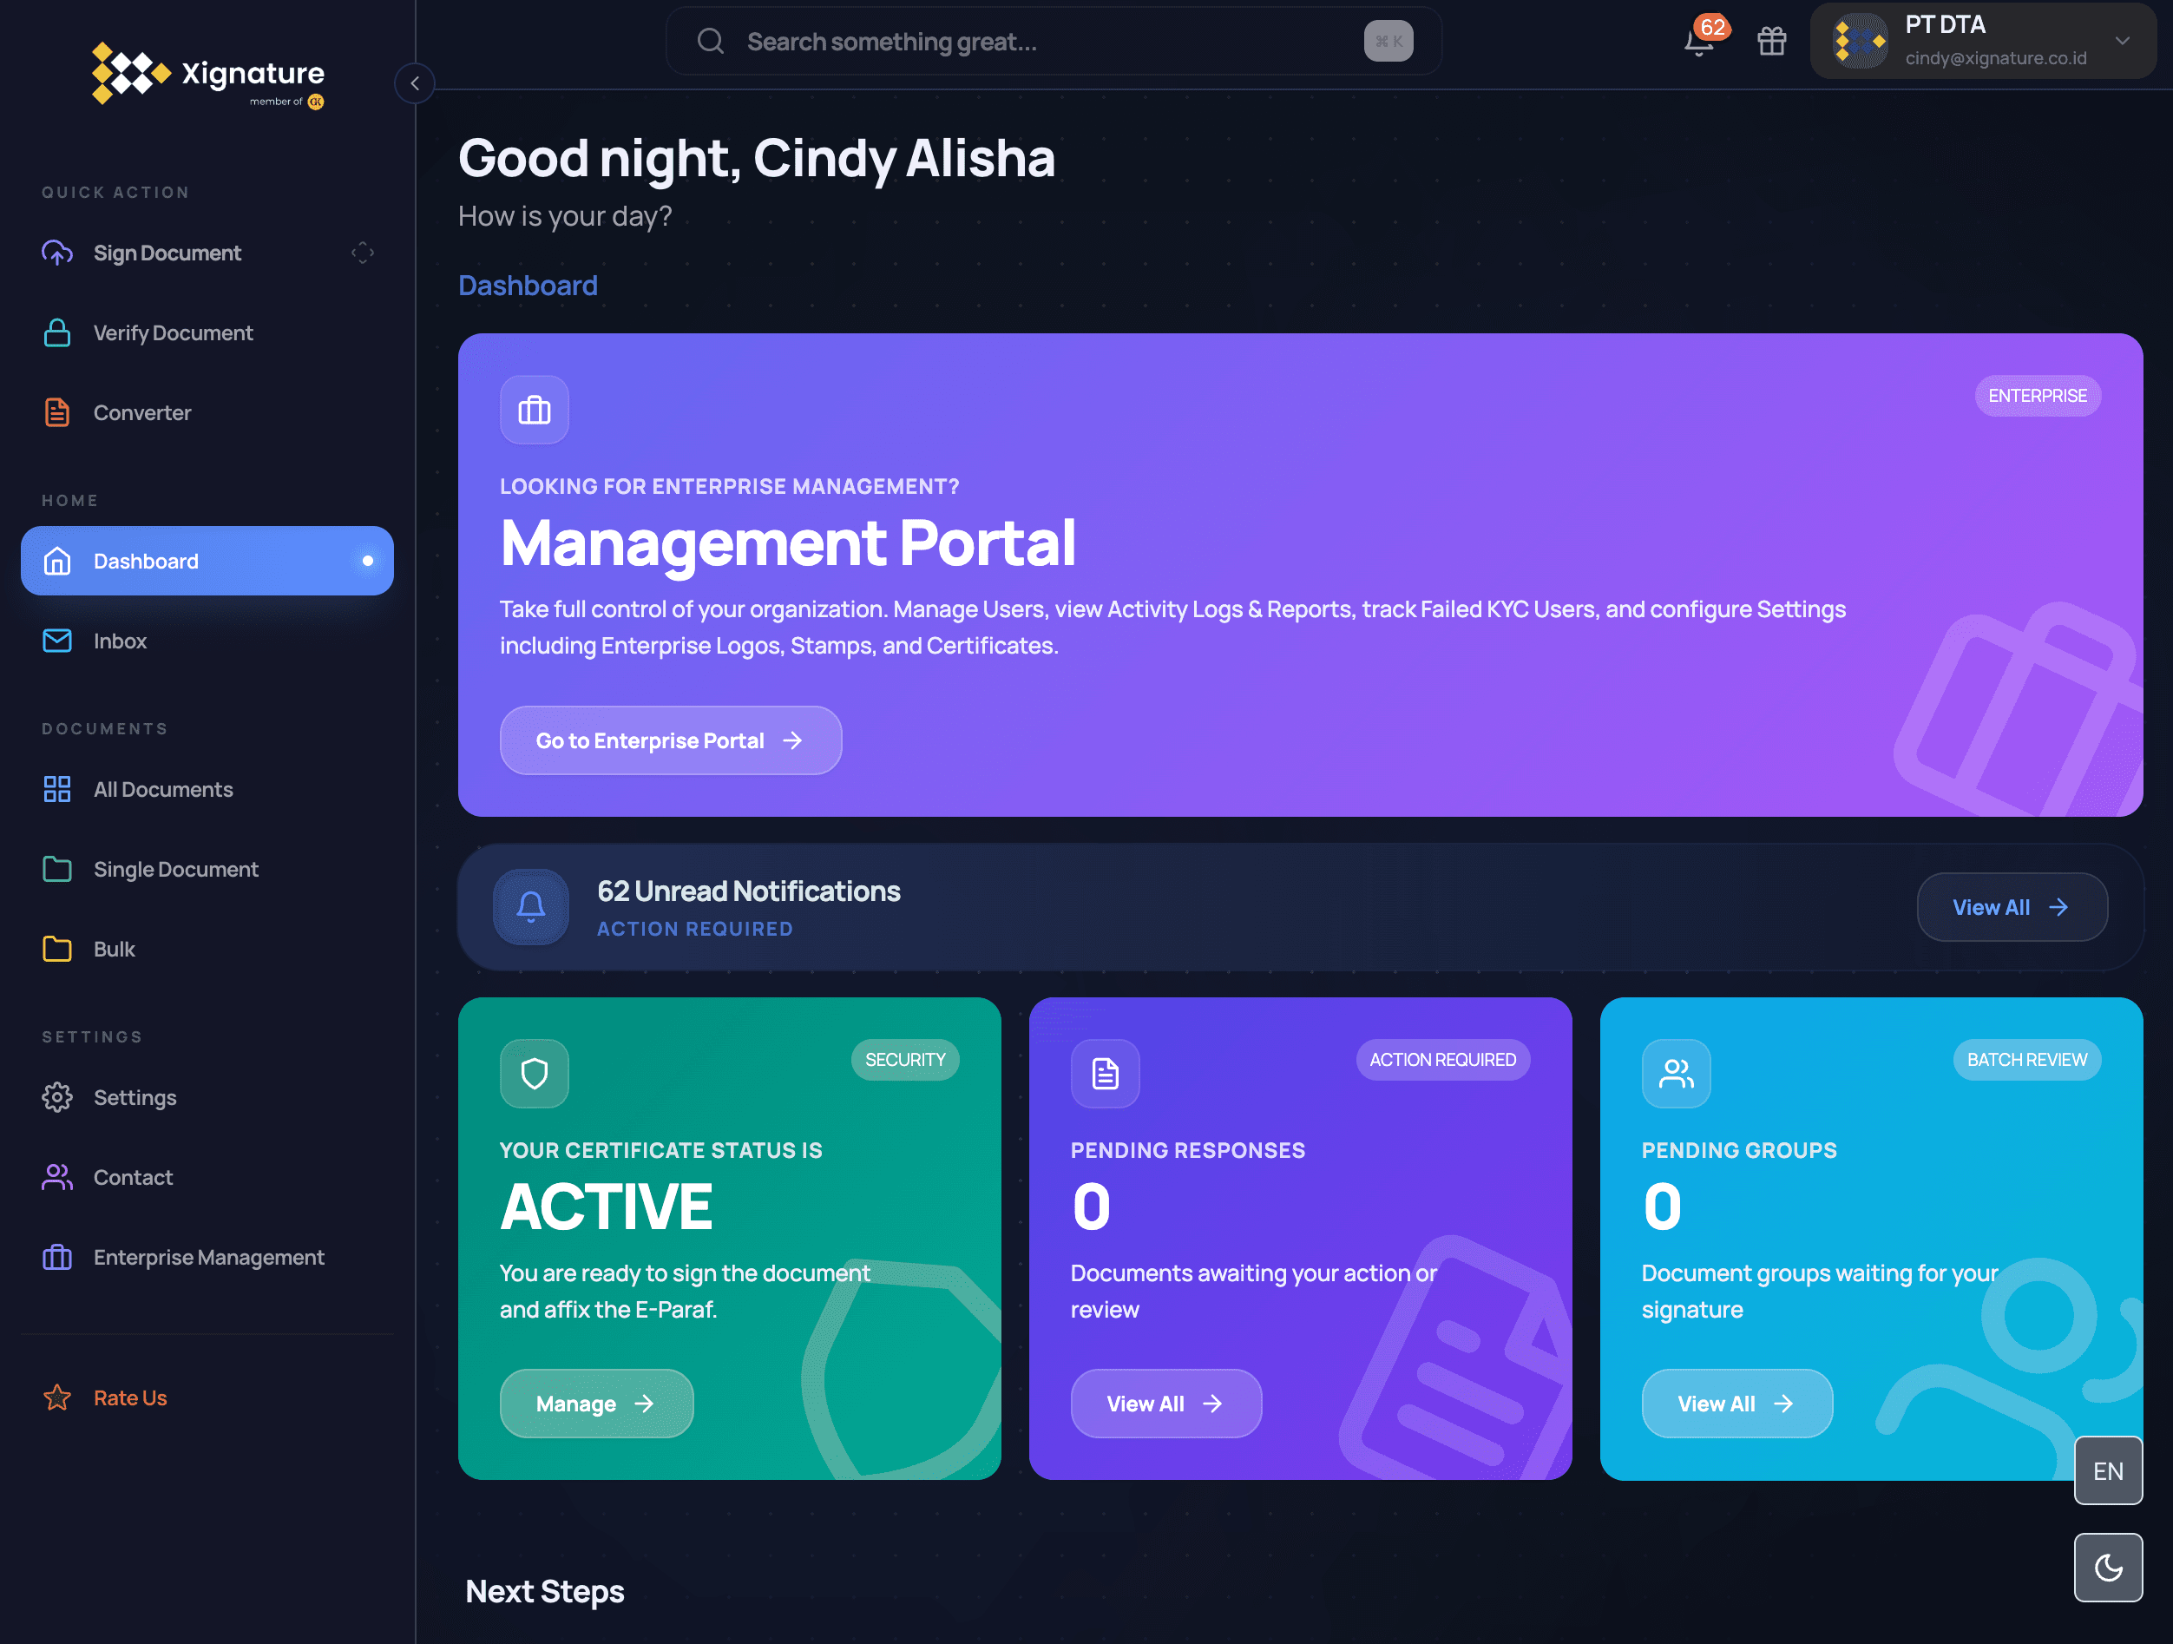Click Go to Enterprise Portal button
This screenshot has height=1644, width=2173.
coord(671,740)
